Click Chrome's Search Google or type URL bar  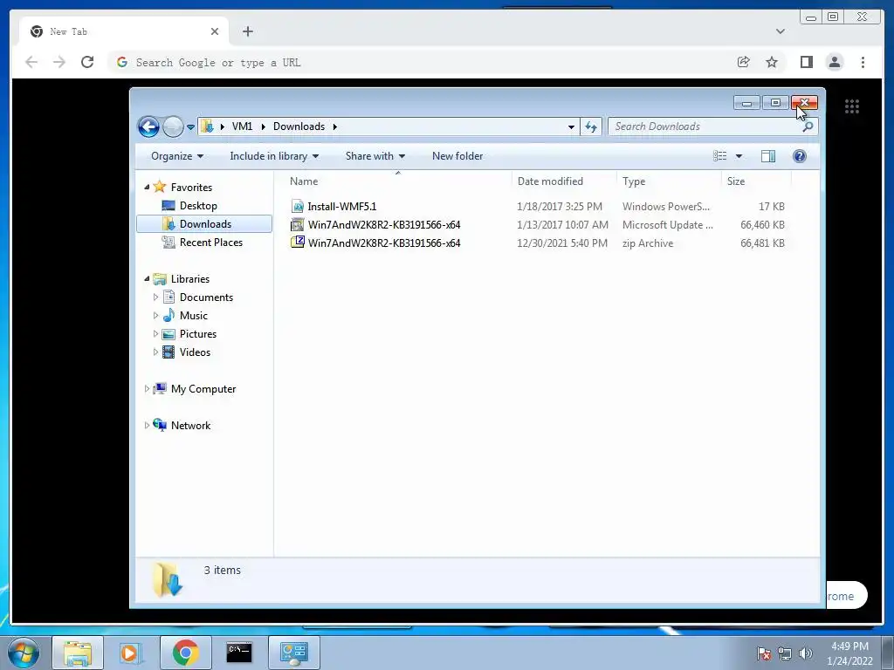(x=422, y=62)
